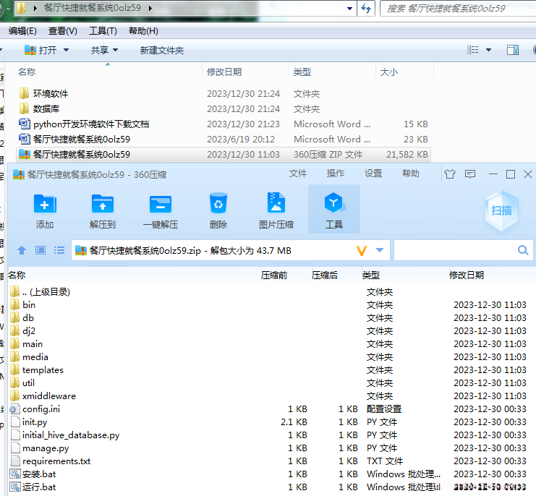Image resolution: width=536 pixels, height=496 pixels.
Task: Click the Explorer refresh arrows icon
Action: point(366,8)
